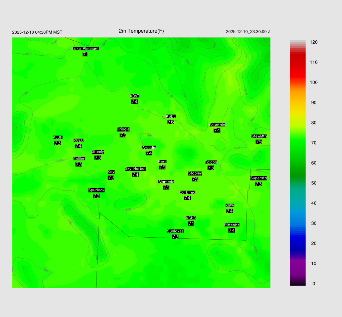This screenshot has width=342, height=317.
Task: Select the KDVT station marker
Action: 134,96
